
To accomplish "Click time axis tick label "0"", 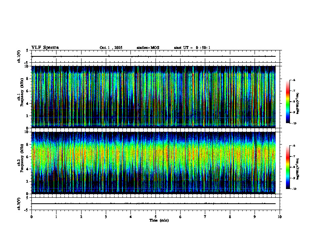I will (31, 217).
